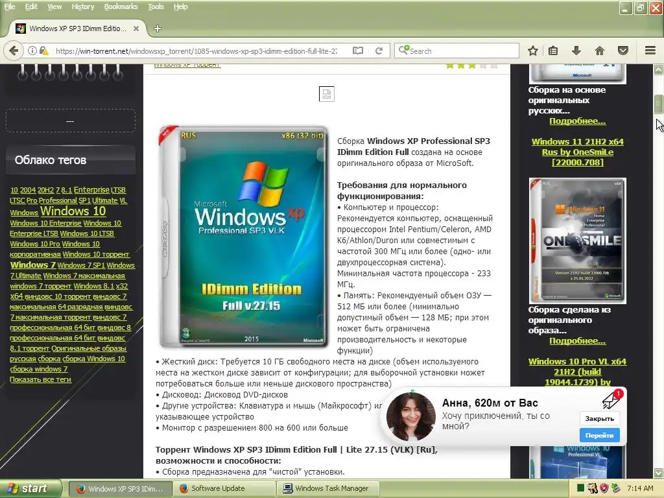Open the History menu

[x=83, y=6]
